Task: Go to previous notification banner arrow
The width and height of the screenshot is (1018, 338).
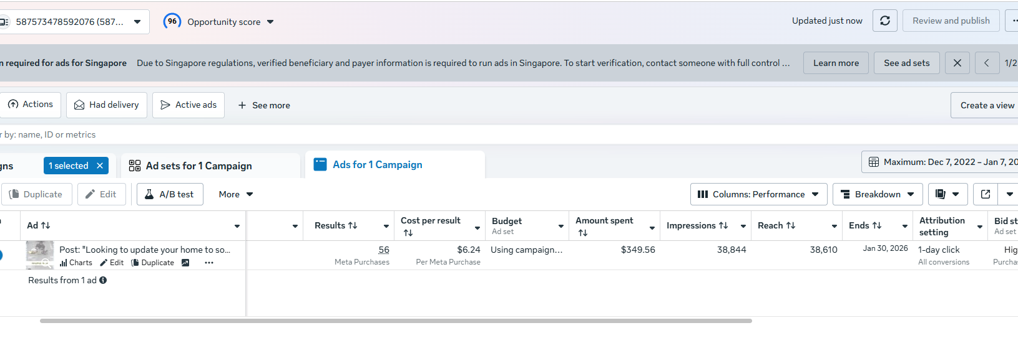Action: [987, 63]
